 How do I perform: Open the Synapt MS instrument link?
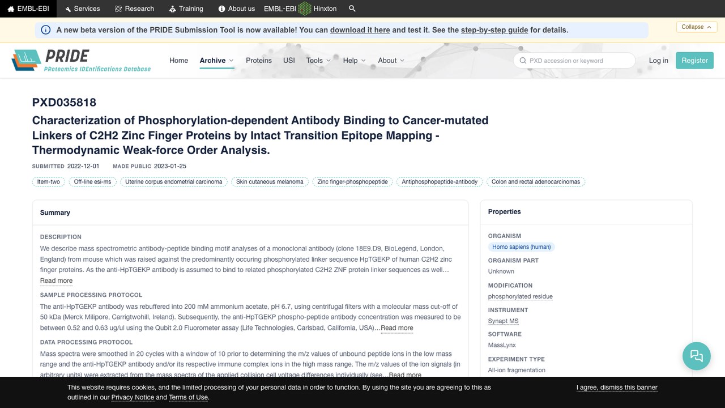pyautogui.click(x=504, y=321)
